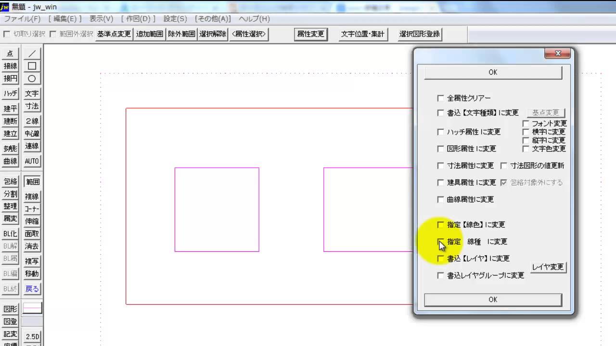616x346 pixels.
Task: Select the 整理 cleanup tool
Action: tap(10, 207)
